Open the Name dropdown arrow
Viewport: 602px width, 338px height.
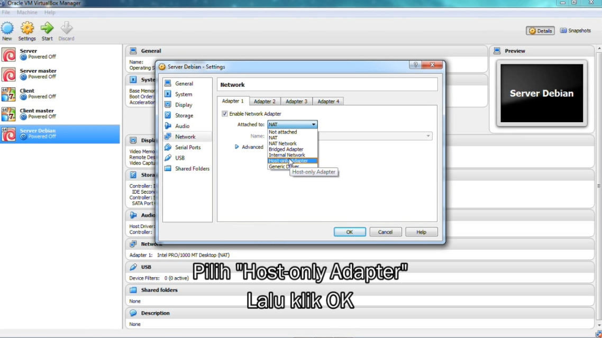(x=428, y=136)
